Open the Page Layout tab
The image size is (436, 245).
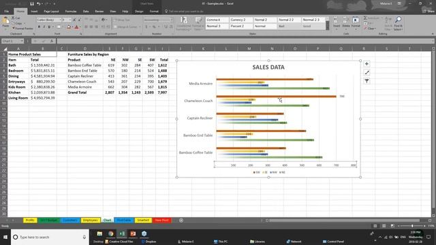(x=51, y=12)
